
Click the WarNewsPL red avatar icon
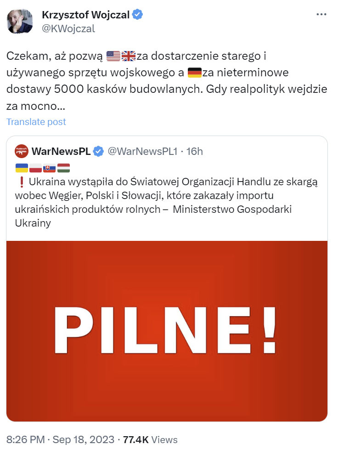[x=22, y=151]
